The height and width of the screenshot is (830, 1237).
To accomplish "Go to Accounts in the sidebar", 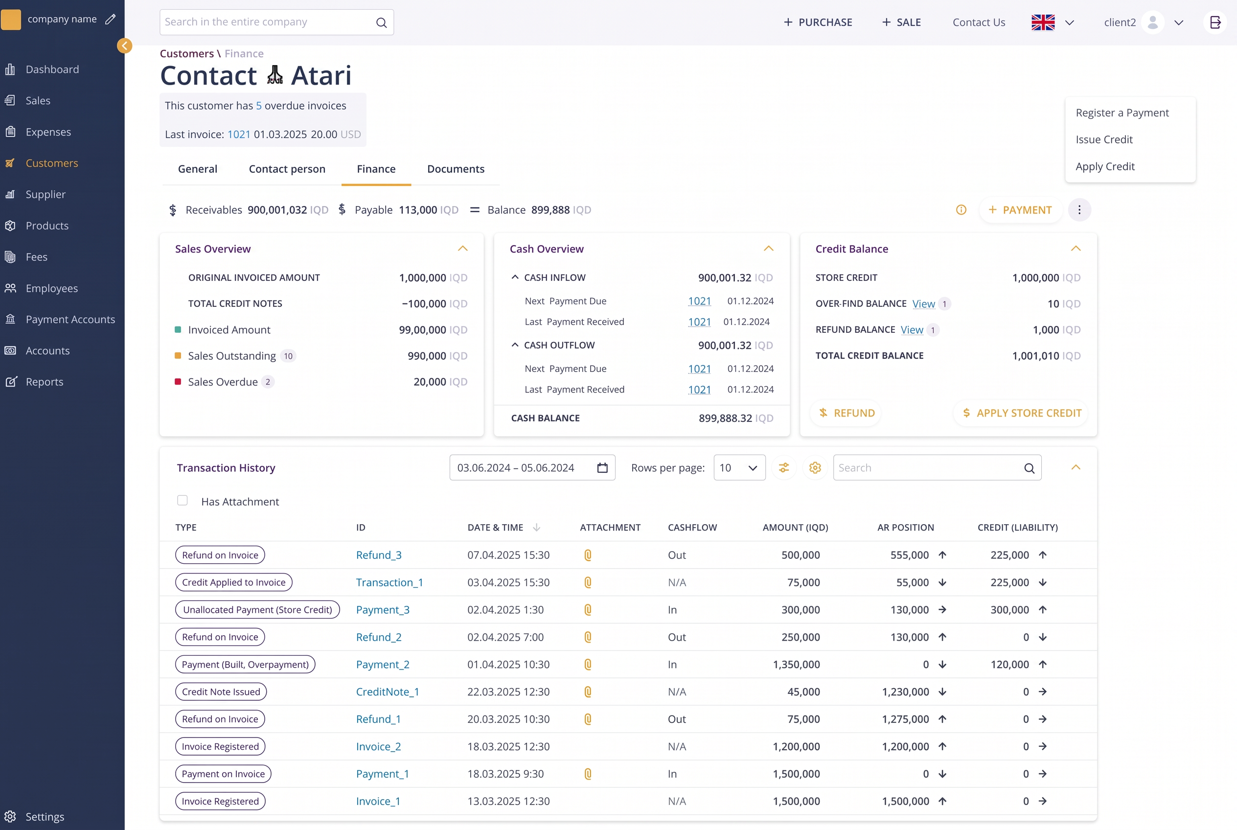I will click(47, 350).
